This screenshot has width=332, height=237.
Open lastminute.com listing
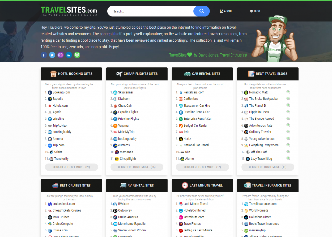[194, 217]
